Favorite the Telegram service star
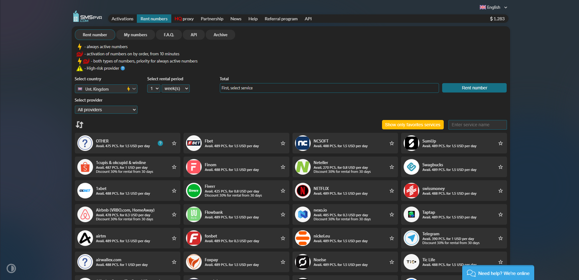 [x=500, y=238]
